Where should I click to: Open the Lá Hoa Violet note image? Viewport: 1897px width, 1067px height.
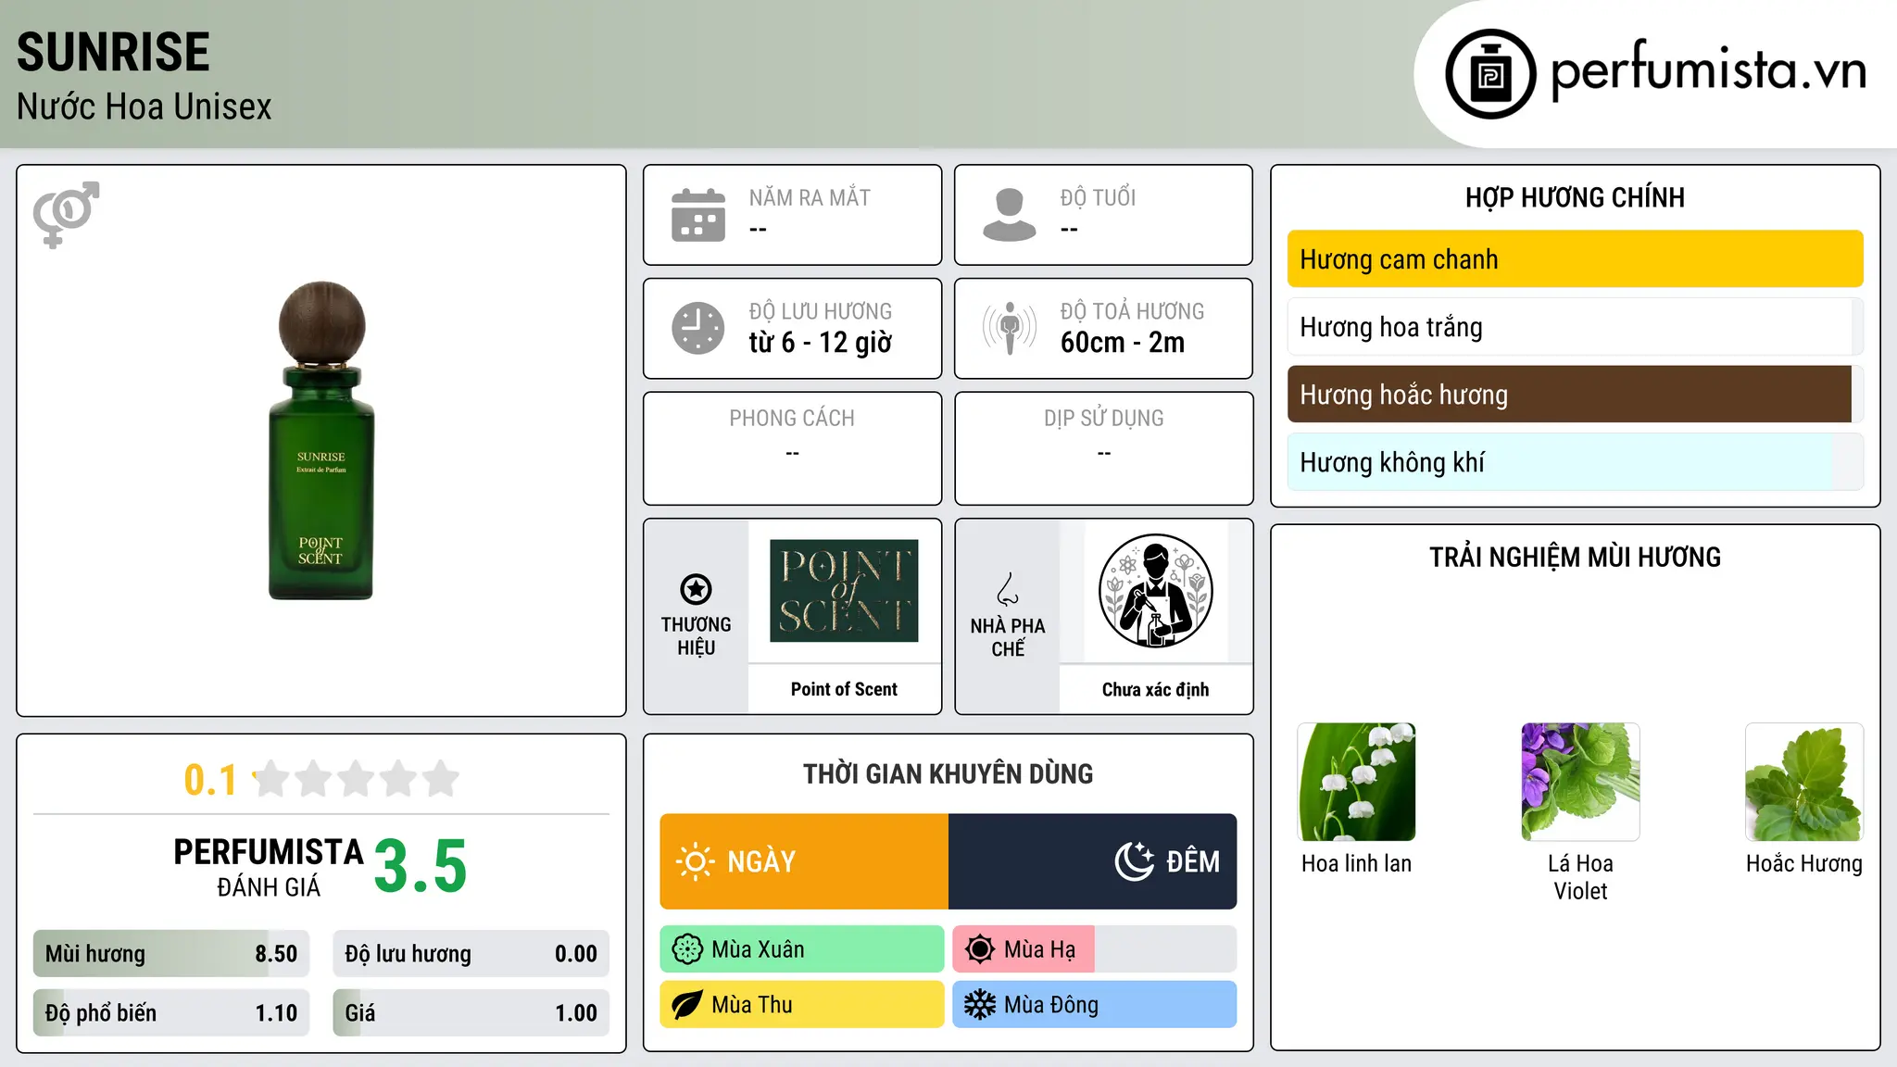[x=1580, y=782]
